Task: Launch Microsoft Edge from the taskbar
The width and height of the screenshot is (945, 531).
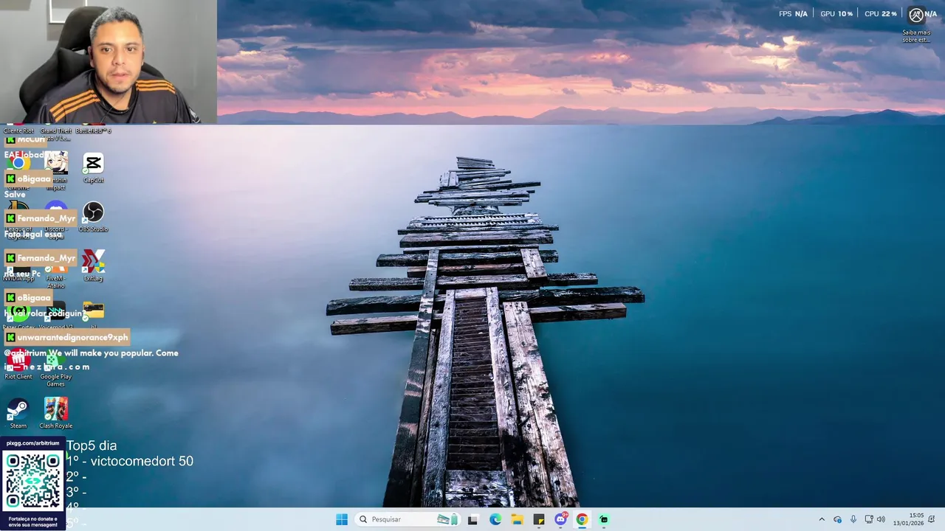Action: 495,519
